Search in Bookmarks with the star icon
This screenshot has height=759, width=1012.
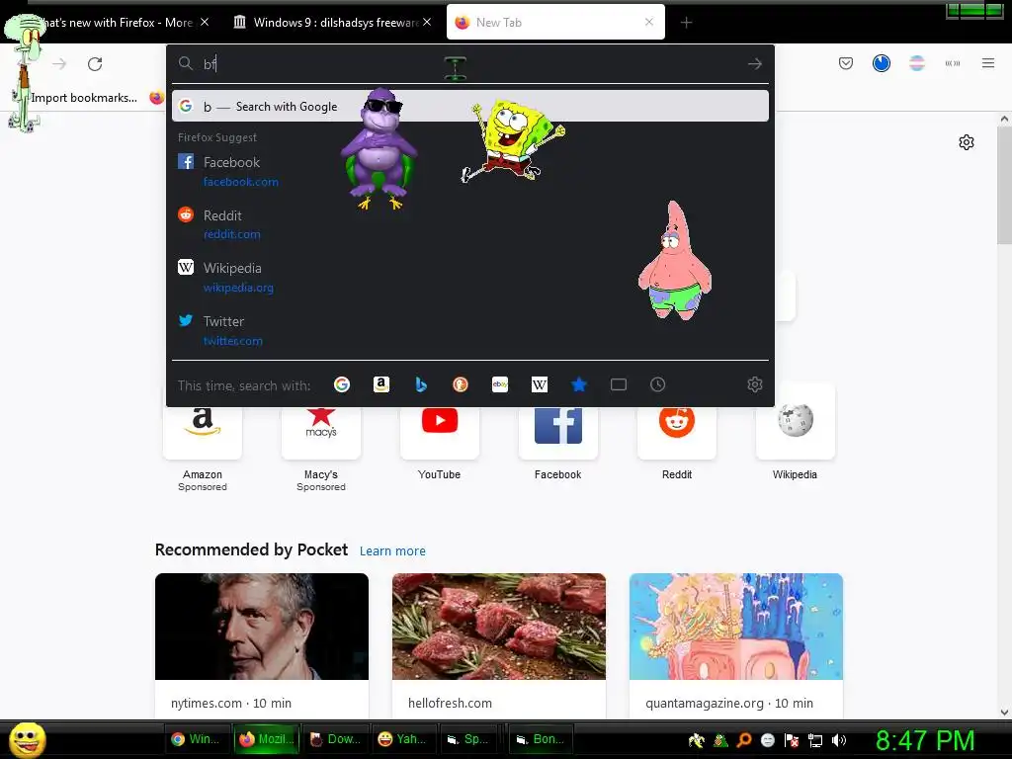[579, 384]
